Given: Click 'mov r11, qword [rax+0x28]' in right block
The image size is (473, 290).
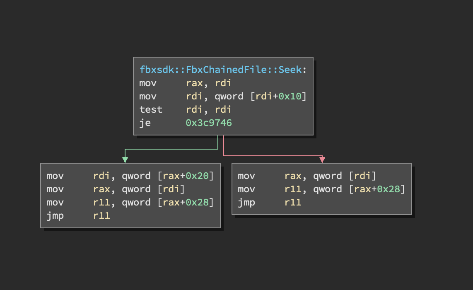Looking at the screenshot, I should [321, 189].
